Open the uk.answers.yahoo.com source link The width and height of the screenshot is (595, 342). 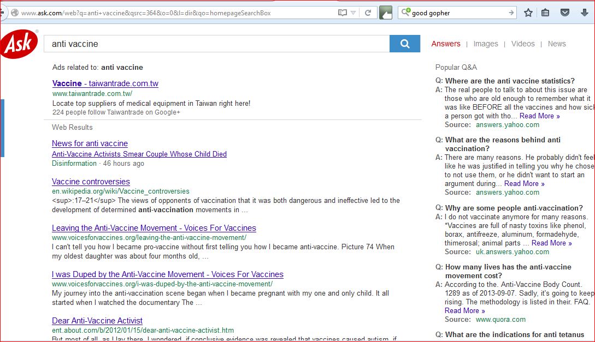point(512,252)
